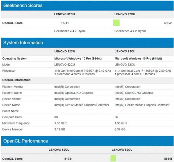Click the 6.32 GB device memory value
The height and width of the screenshot is (162, 174).
click(x=120, y=129)
